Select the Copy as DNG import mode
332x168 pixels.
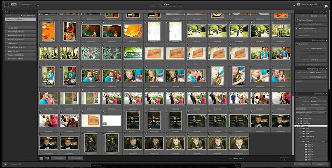click(156, 4)
